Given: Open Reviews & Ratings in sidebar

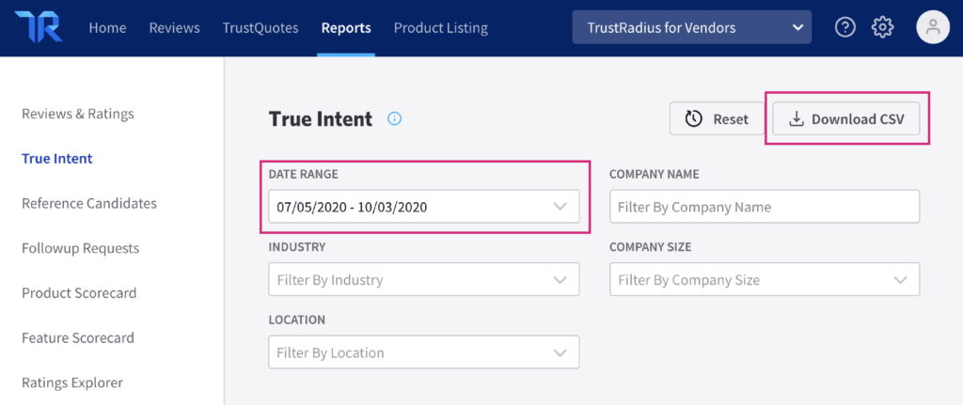Looking at the screenshot, I should tap(78, 114).
